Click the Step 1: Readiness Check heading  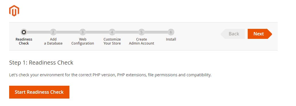41,63
